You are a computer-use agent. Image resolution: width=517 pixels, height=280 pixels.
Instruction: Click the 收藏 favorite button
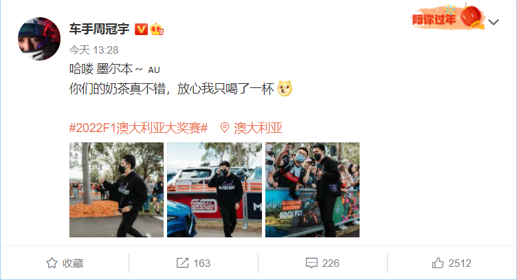tap(65, 263)
